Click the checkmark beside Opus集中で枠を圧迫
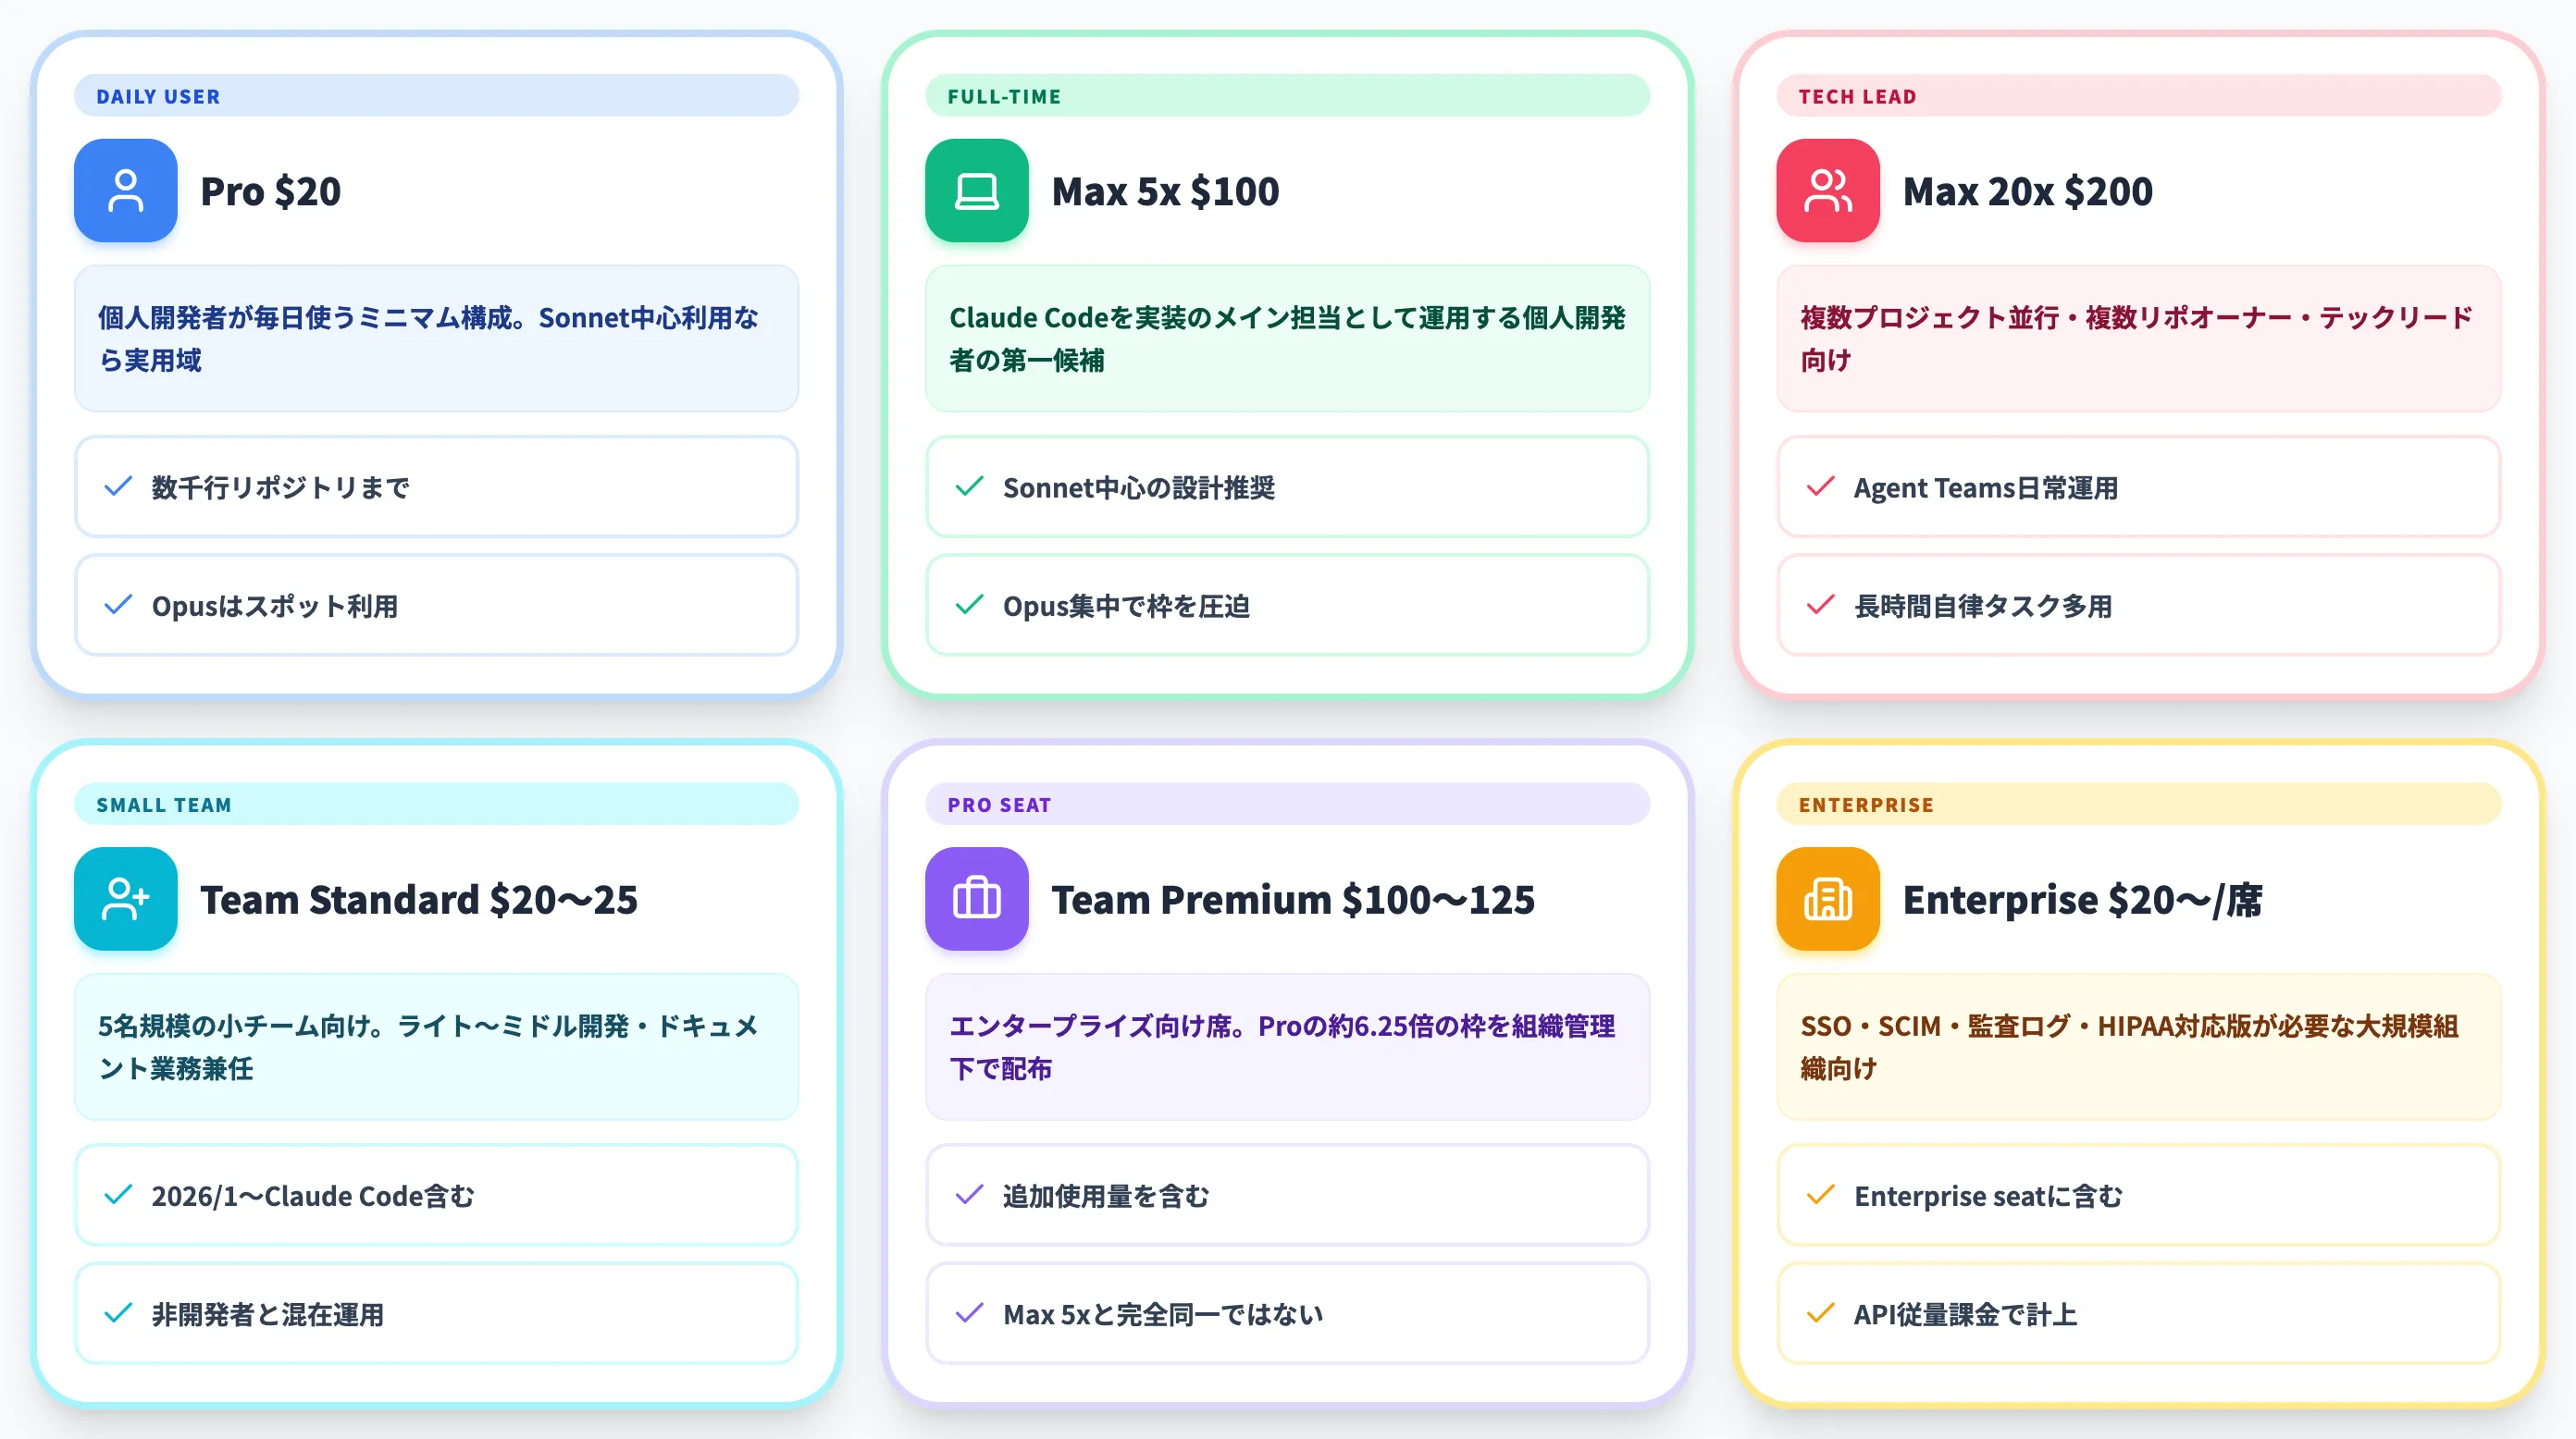2576x1439 pixels. pyautogui.click(x=969, y=606)
